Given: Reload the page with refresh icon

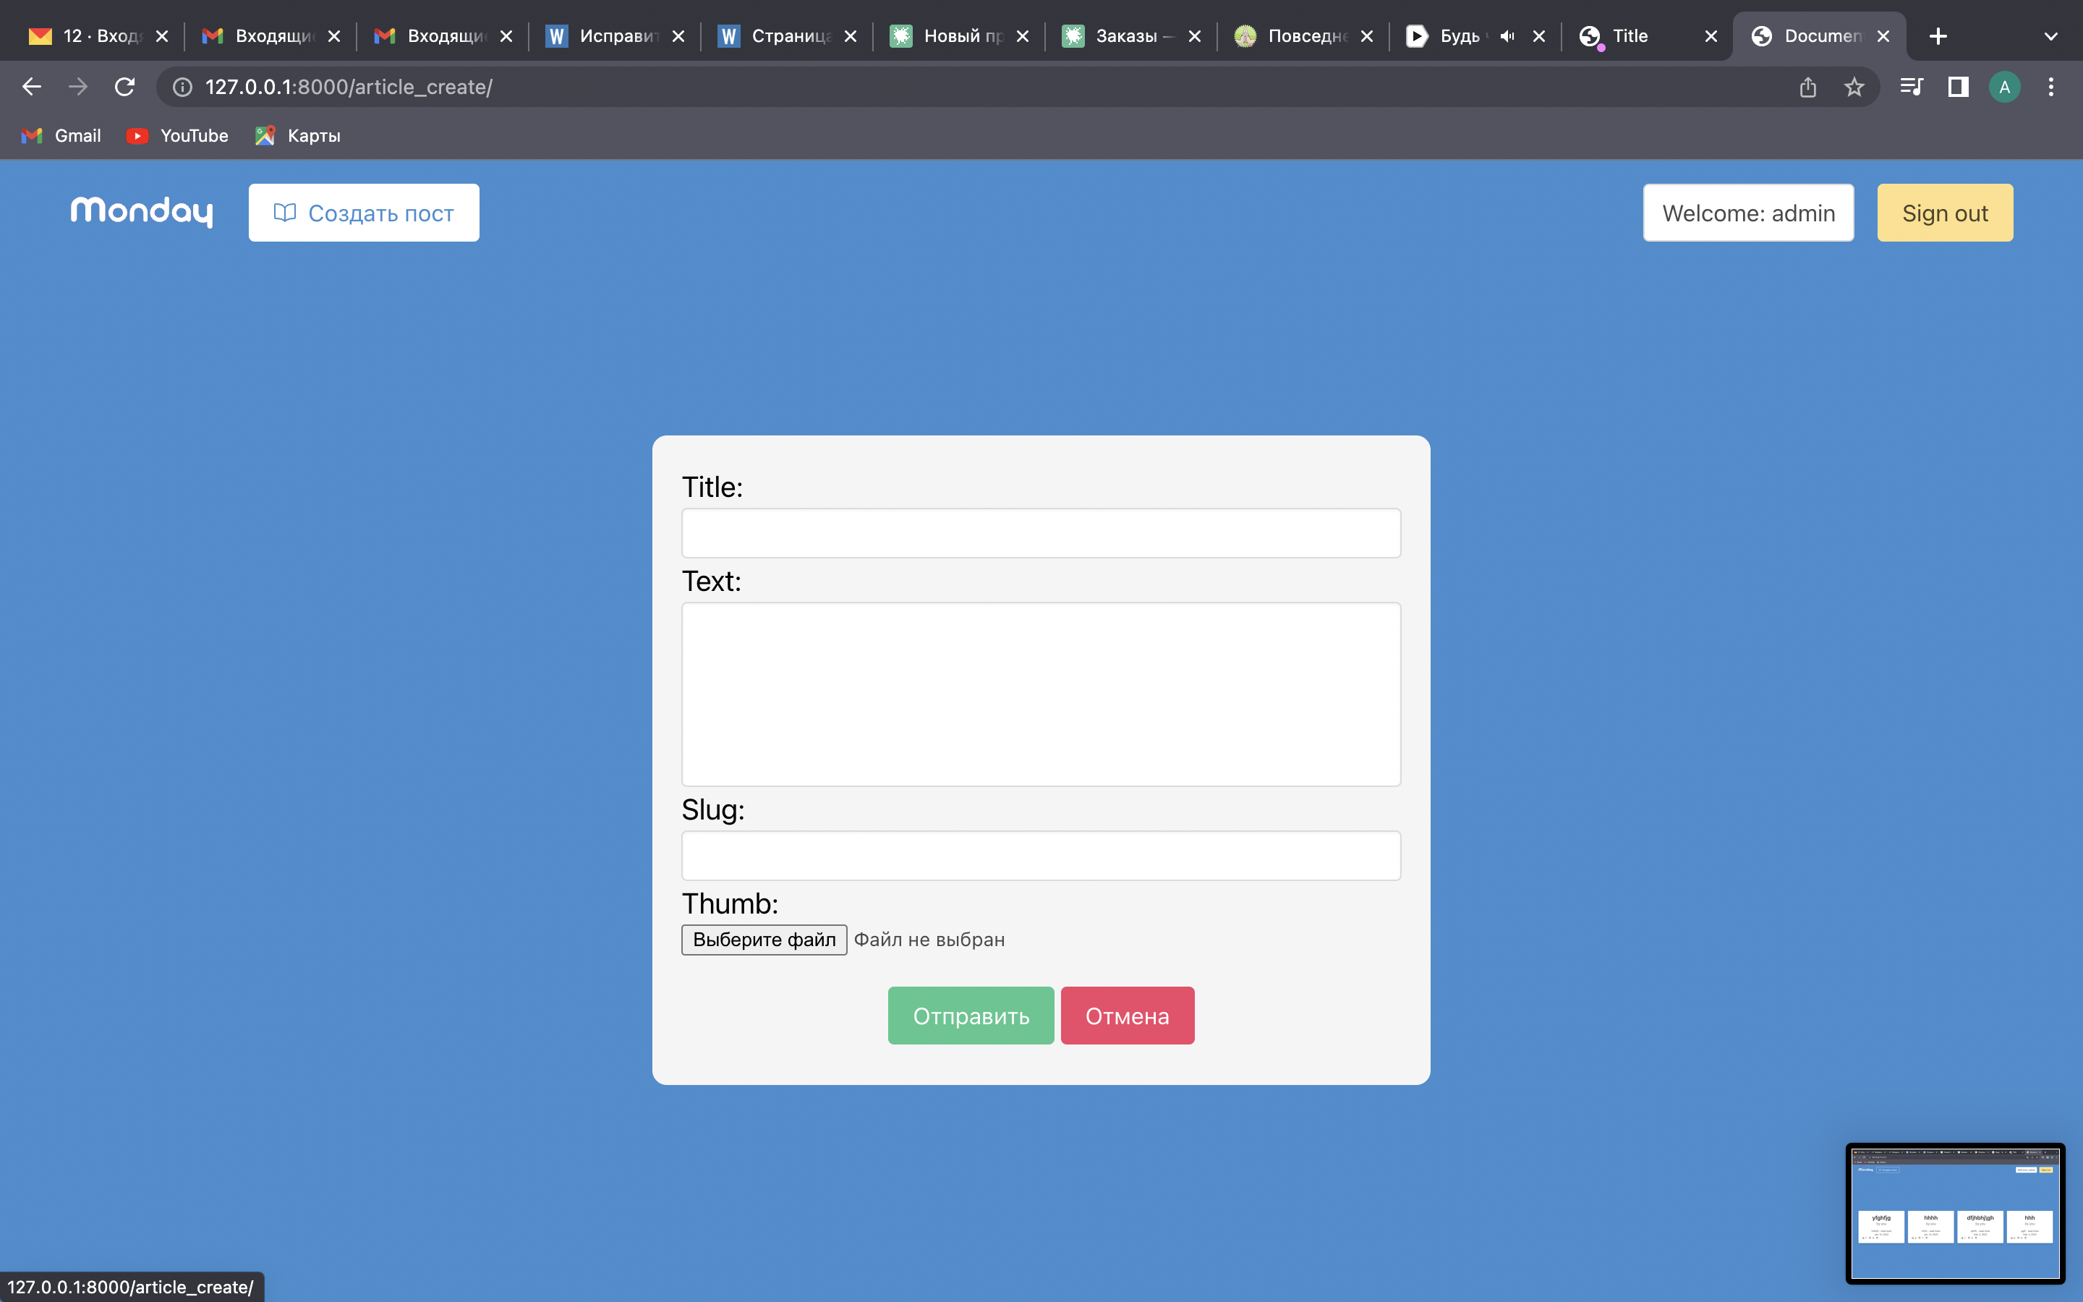Looking at the screenshot, I should tap(125, 87).
